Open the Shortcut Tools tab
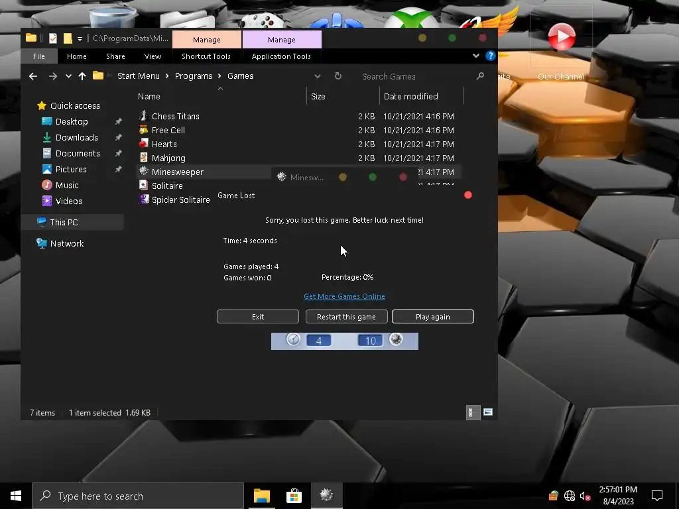This screenshot has height=509, width=679. [x=206, y=56]
